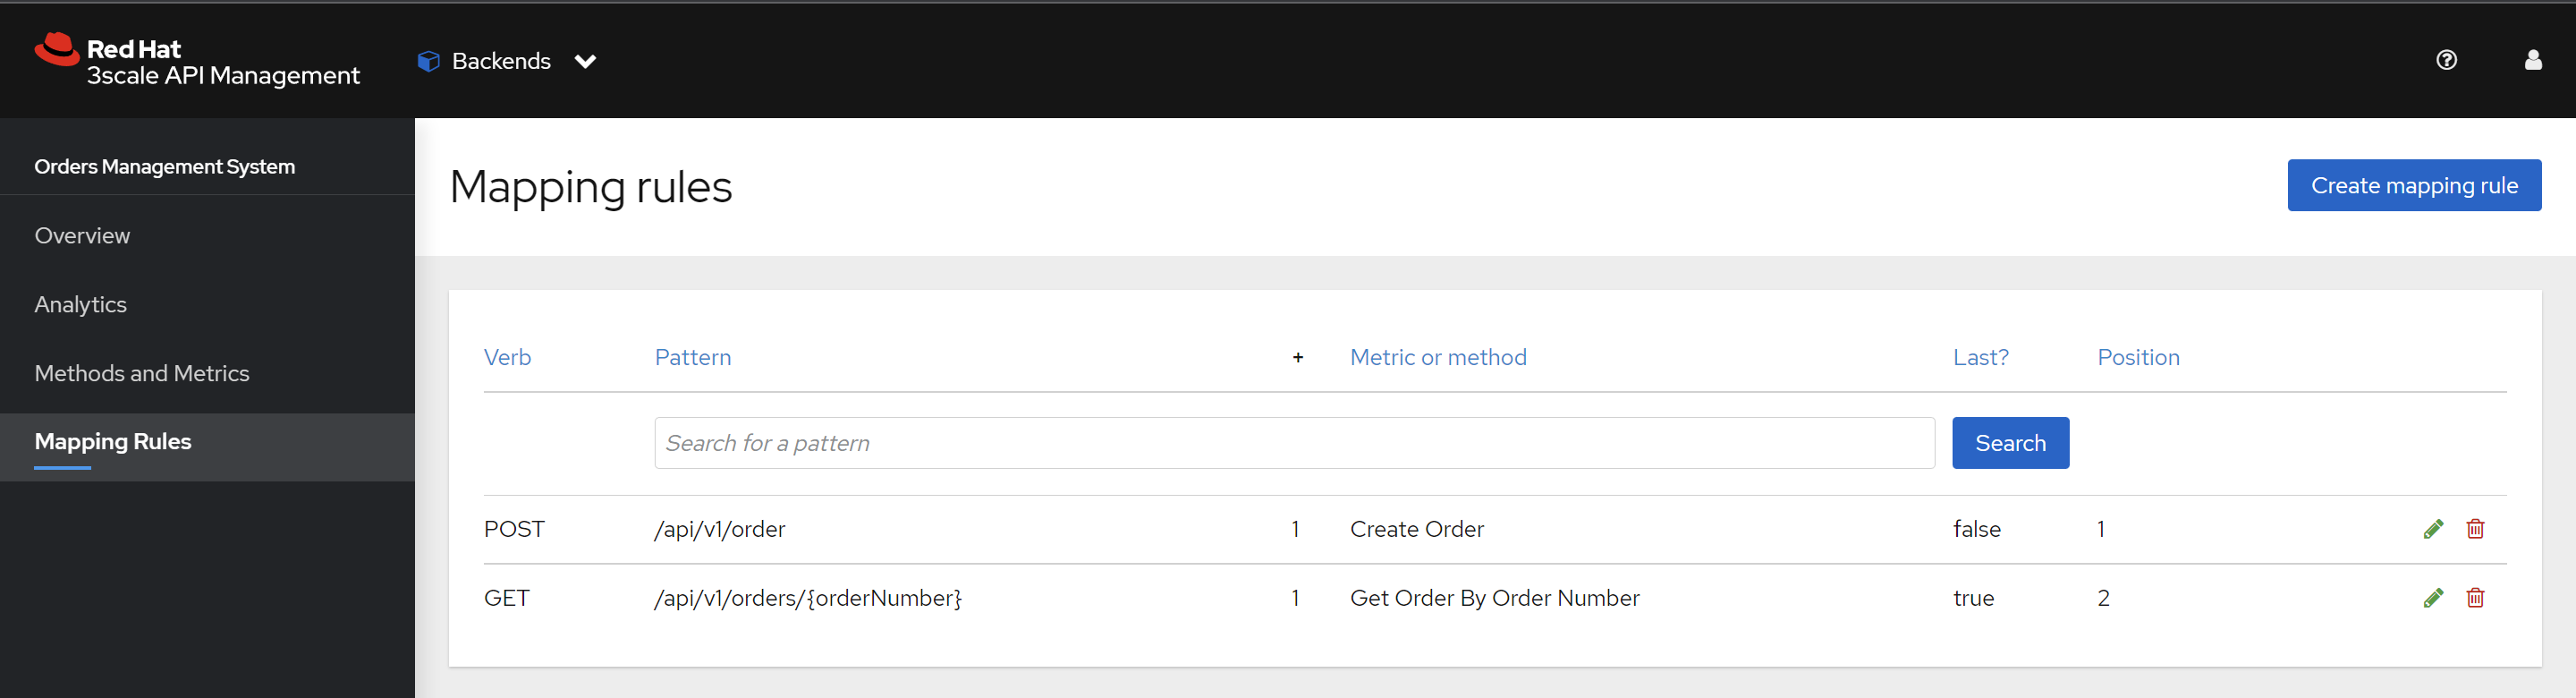The image size is (2576, 698).
Task: Open Overview in the sidebar
Action: pos(82,236)
